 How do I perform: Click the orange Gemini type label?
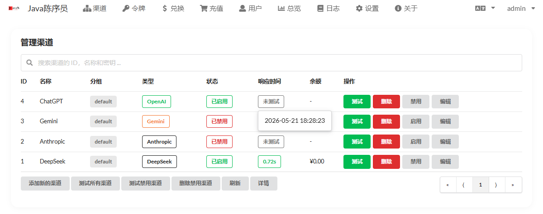click(x=156, y=121)
